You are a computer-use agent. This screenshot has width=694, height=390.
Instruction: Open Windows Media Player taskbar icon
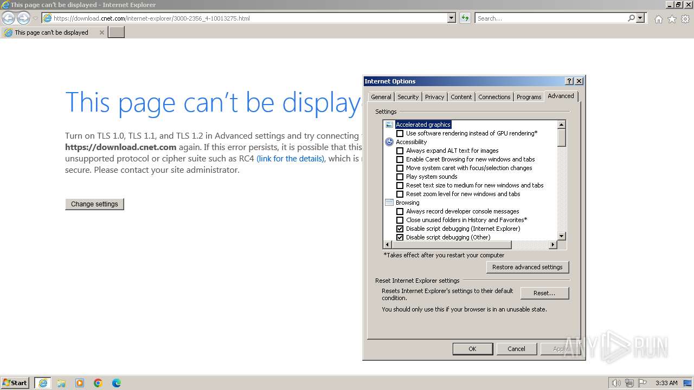click(x=80, y=383)
